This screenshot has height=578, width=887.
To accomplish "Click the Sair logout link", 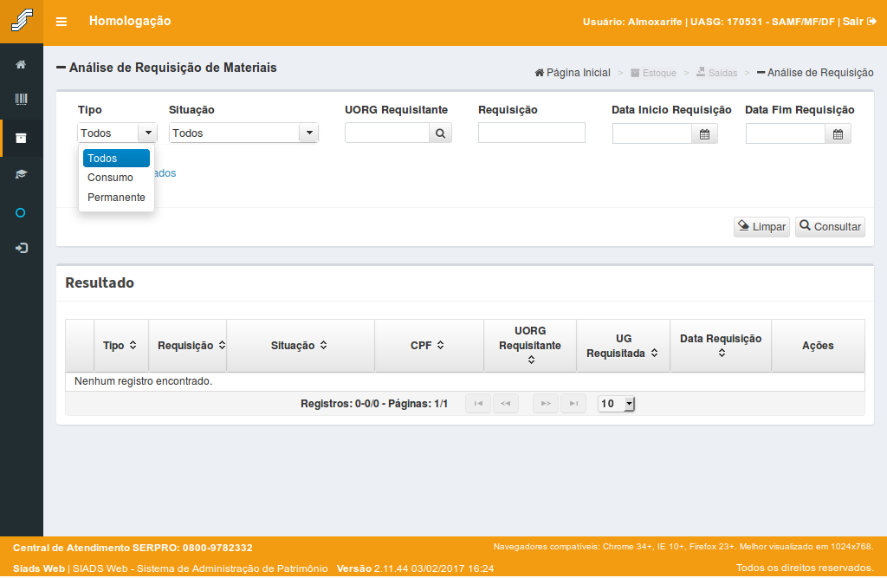I will point(859,22).
